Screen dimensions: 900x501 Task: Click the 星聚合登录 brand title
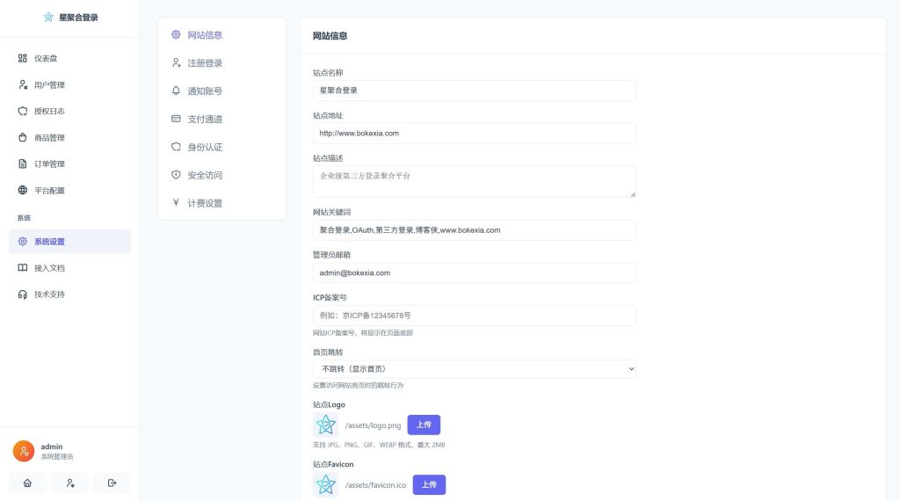(x=78, y=18)
